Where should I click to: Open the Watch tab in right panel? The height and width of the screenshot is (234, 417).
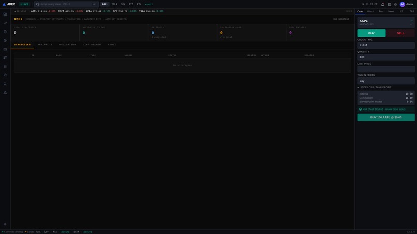click(x=370, y=11)
